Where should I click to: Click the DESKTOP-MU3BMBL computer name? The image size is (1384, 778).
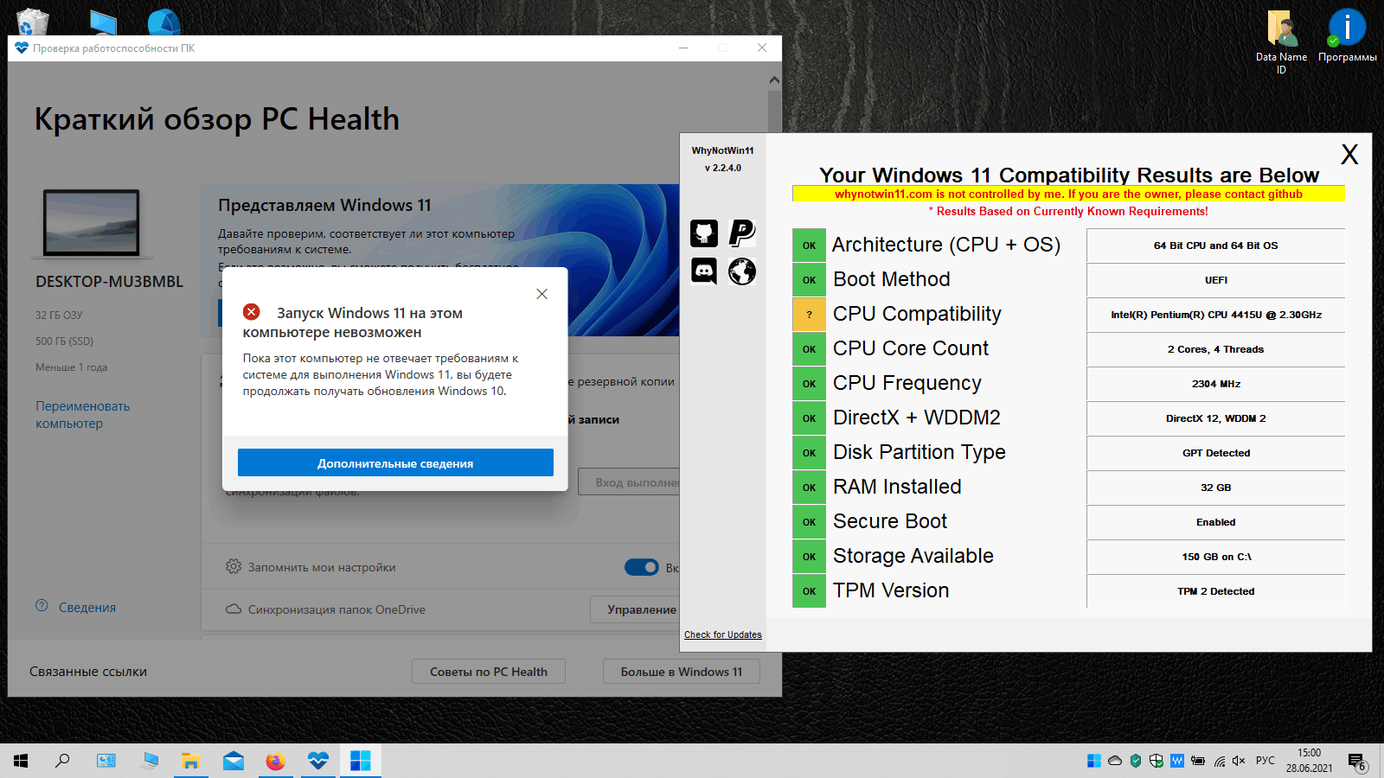click(109, 282)
